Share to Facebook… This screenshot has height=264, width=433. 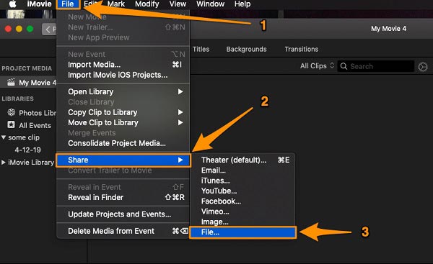(x=242, y=201)
